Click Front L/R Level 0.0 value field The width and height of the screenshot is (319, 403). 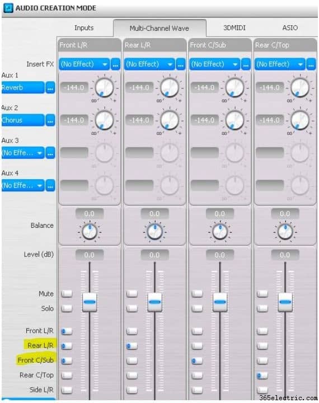[x=90, y=255]
